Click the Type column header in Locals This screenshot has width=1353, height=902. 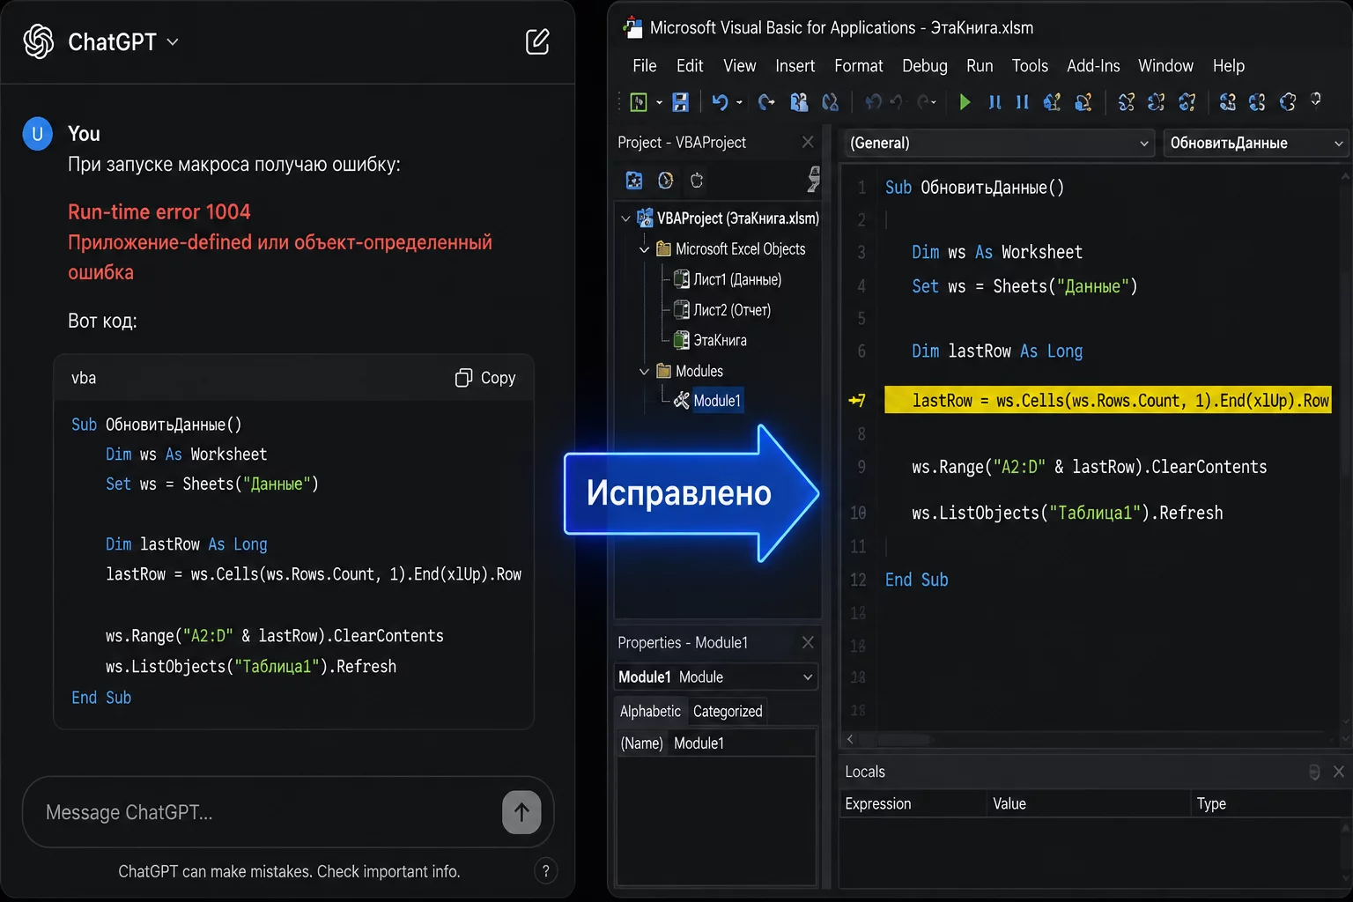[1211, 803]
